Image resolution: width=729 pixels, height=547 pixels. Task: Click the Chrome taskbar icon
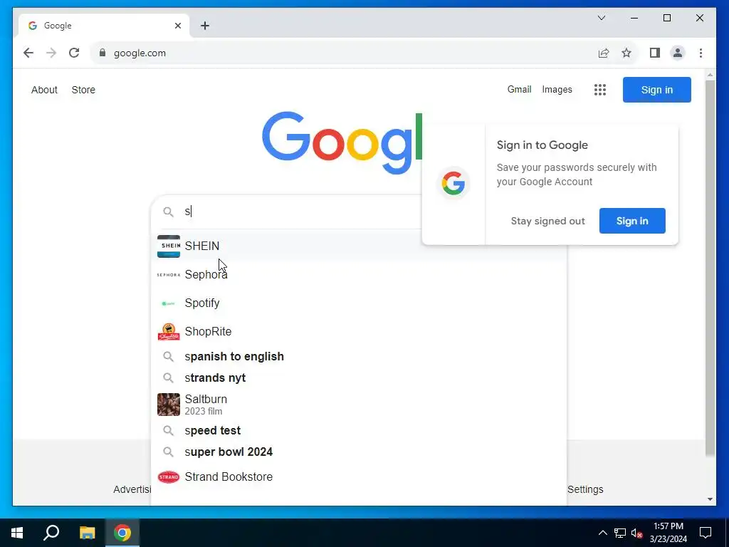point(122,533)
